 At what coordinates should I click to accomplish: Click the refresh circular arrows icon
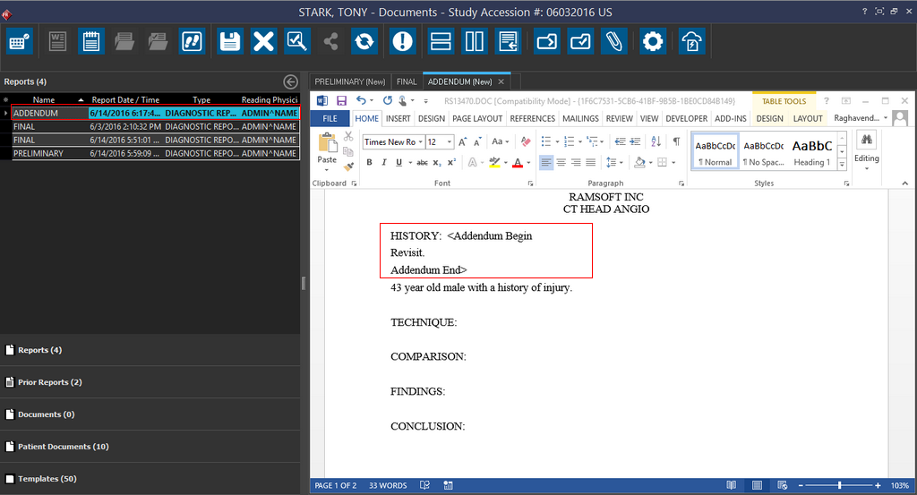[x=364, y=41]
